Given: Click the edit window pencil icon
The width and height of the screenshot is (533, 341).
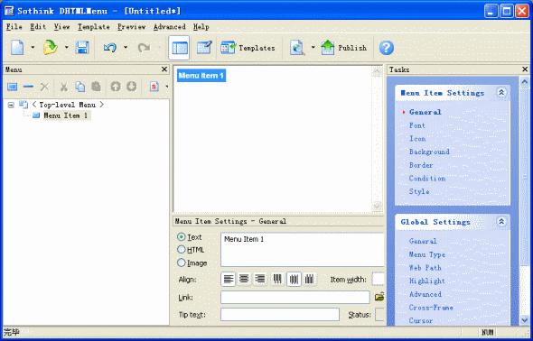Looking at the screenshot, I should tap(205, 48).
